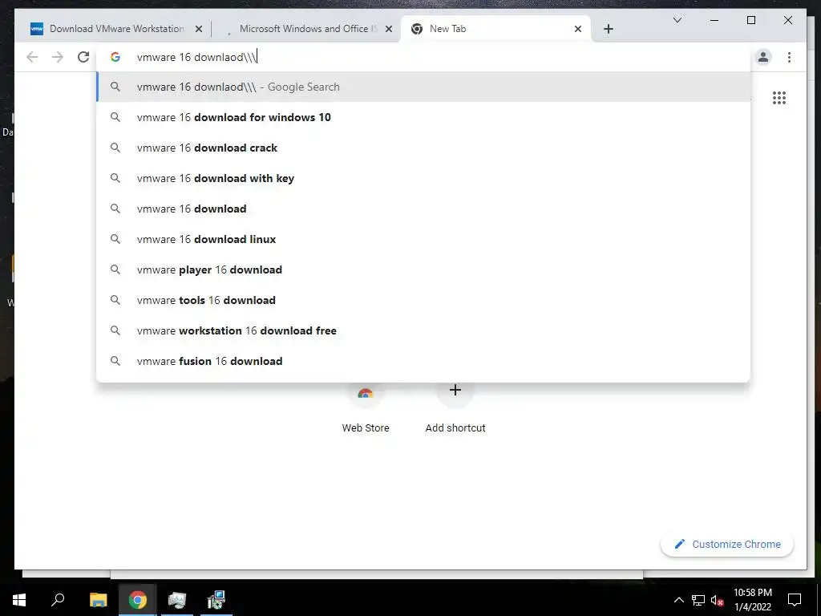Open a new tab with plus button
The image size is (821, 616).
tap(608, 29)
